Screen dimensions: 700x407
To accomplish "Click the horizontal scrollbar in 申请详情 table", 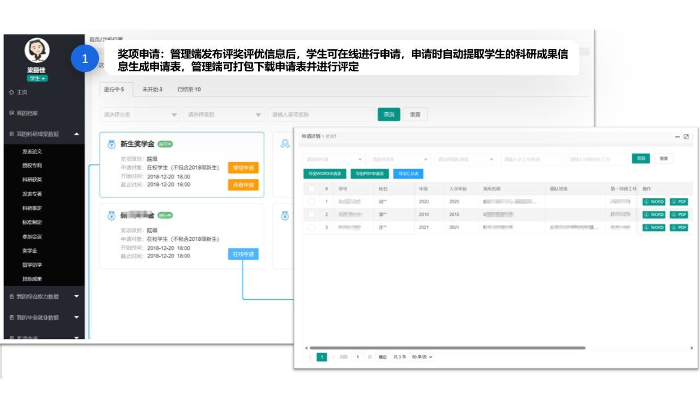I will click(x=447, y=348).
